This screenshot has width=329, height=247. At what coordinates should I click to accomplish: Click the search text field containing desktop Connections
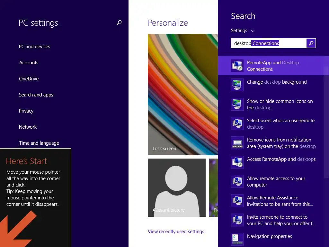coord(269,43)
